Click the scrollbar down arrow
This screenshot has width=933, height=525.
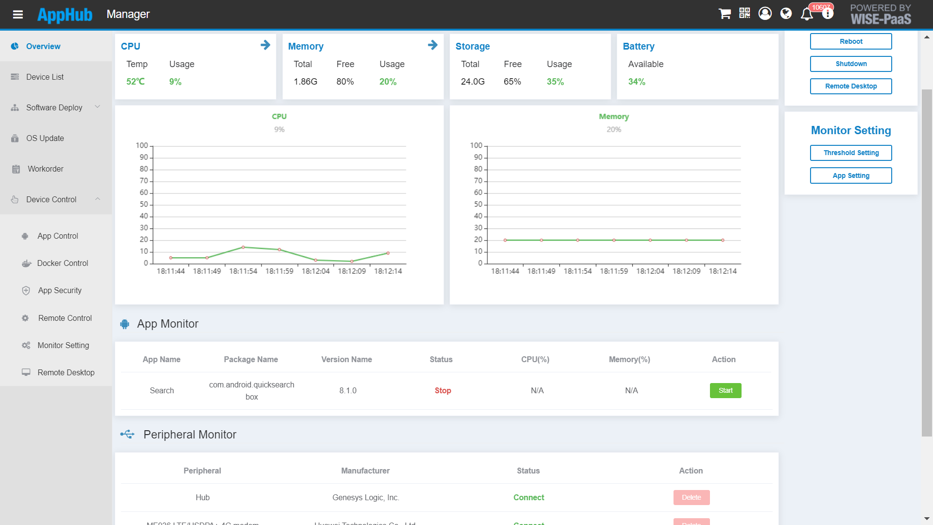pyautogui.click(x=927, y=519)
